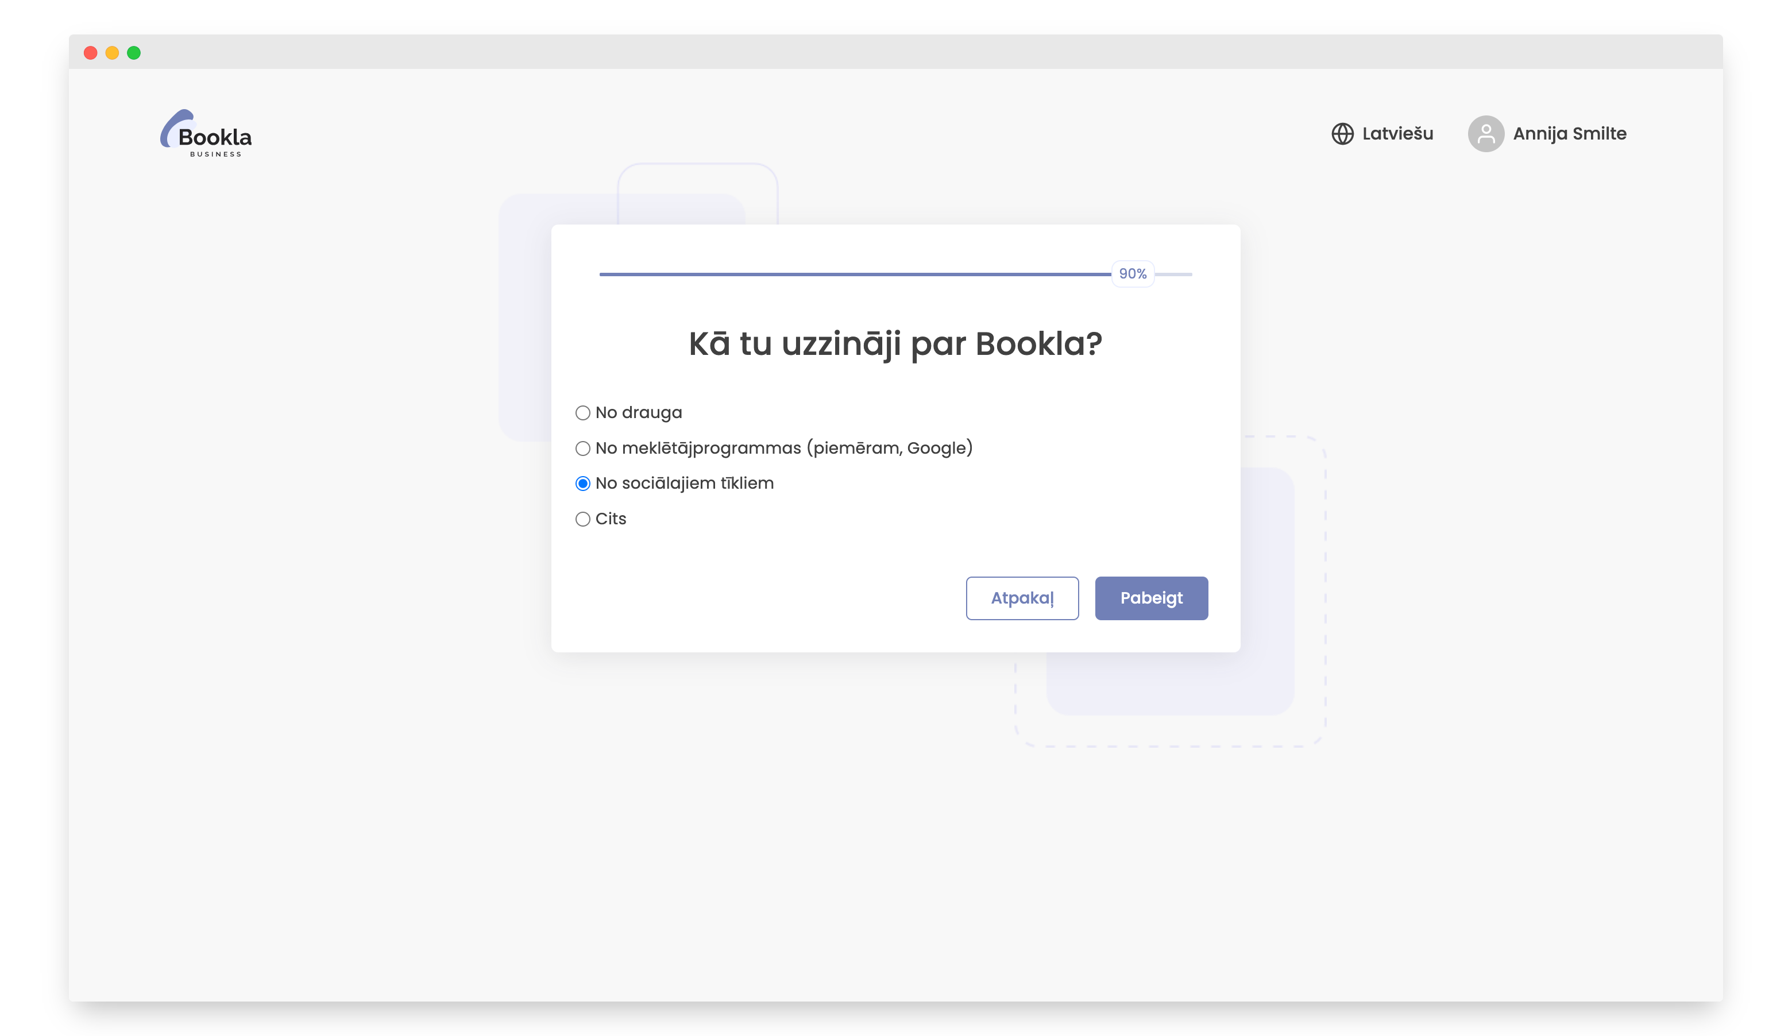Select the 'No drauga' radio option
Viewport: 1792px width, 1036px height.
pyautogui.click(x=583, y=412)
